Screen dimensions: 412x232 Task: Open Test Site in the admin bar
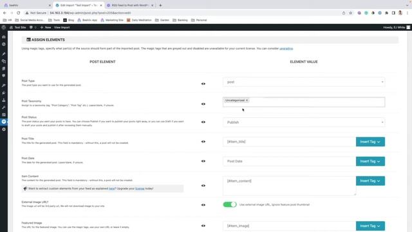17,27
